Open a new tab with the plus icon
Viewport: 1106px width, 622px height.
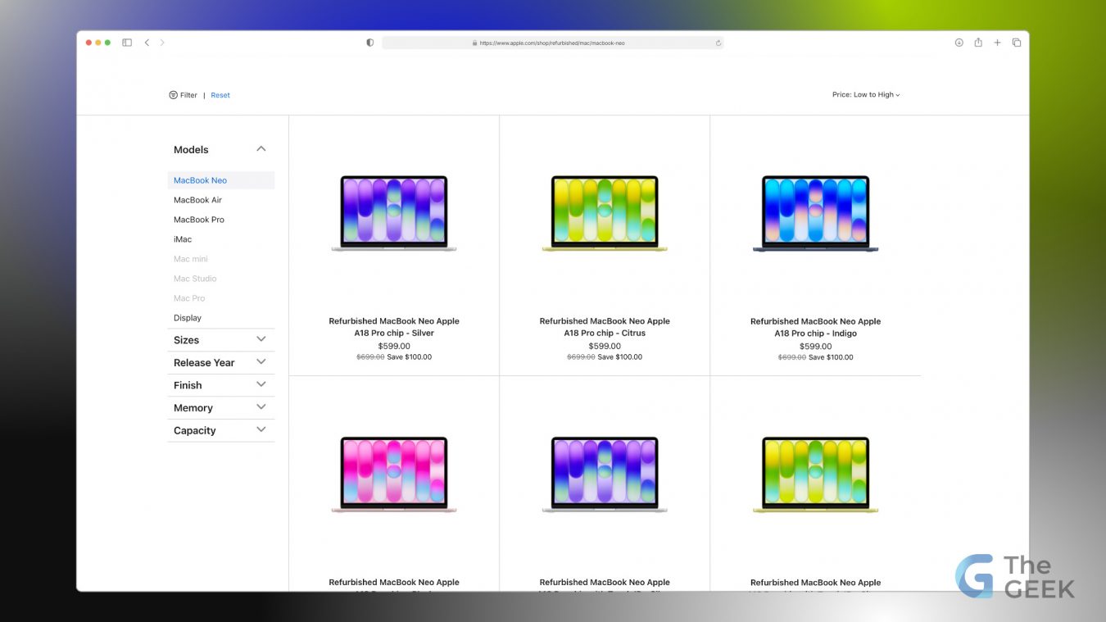(997, 43)
